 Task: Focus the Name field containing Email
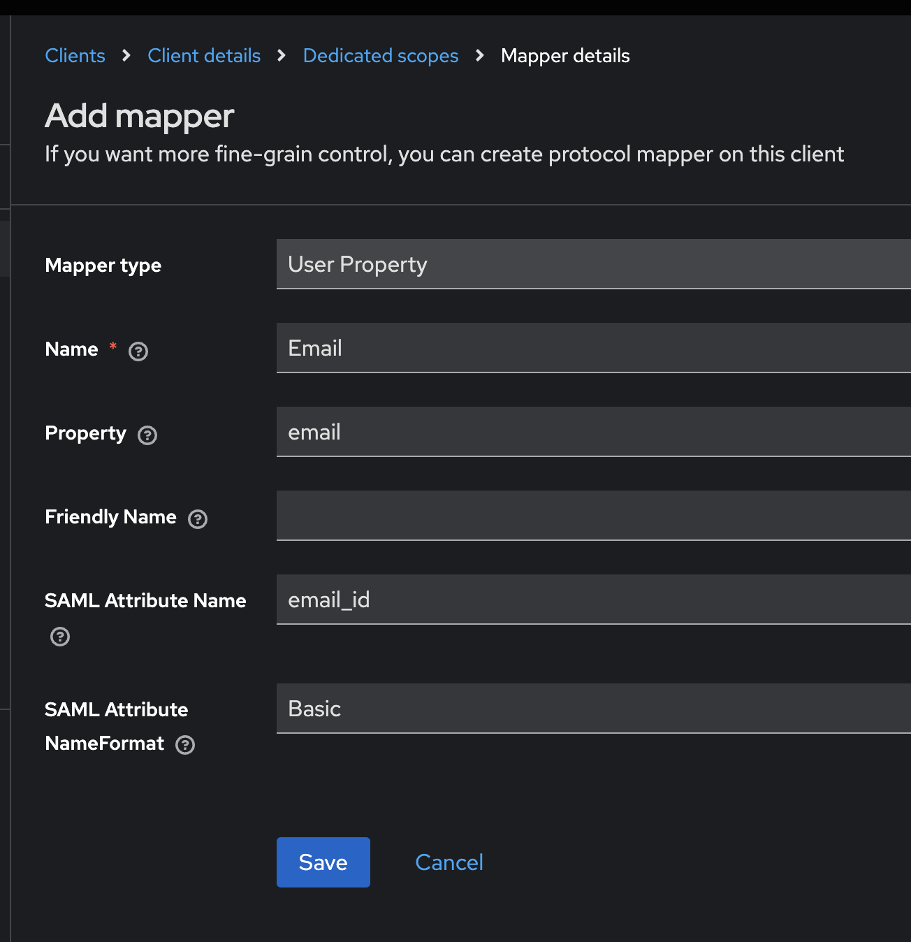pos(594,348)
